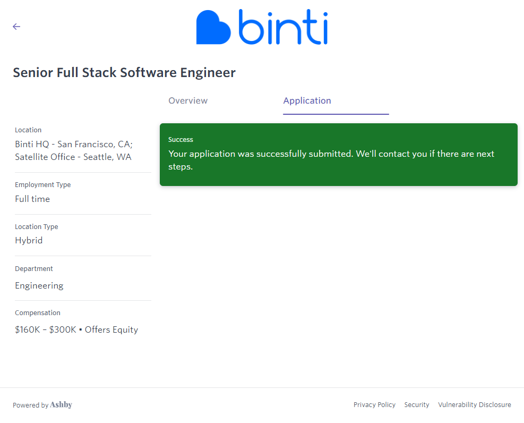Image resolution: width=524 pixels, height=423 pixels.
Task: Click the back arrow icon
Action: point(16,27)
